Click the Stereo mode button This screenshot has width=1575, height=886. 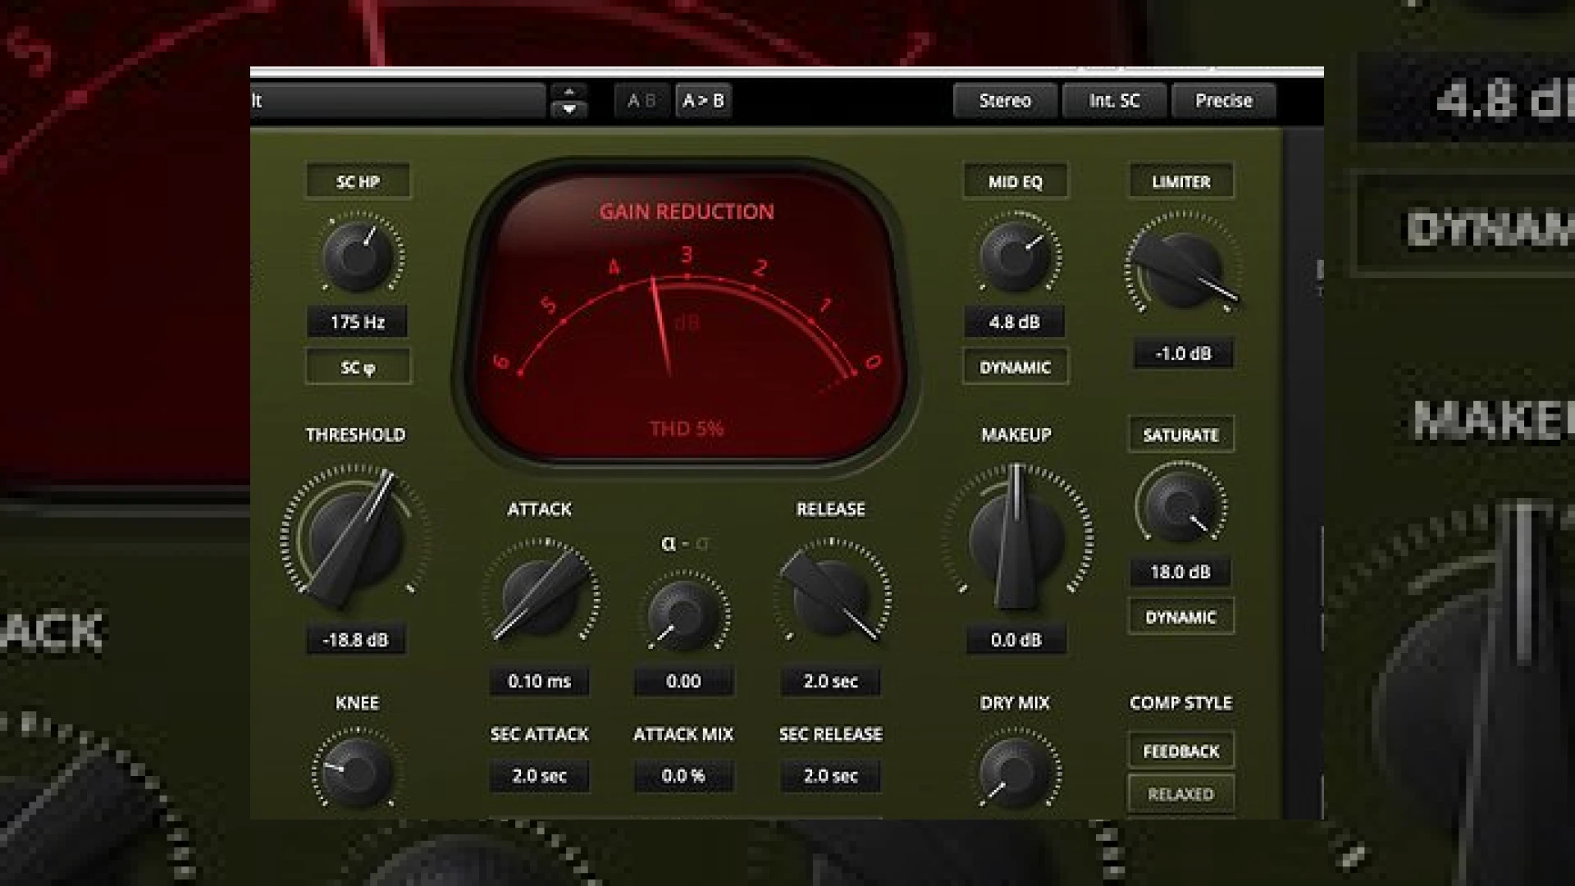(x=1005, y=101)
